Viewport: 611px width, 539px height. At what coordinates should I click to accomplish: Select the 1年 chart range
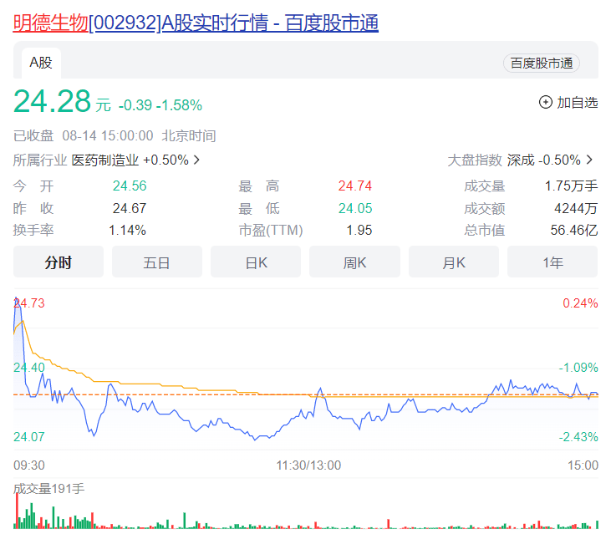tap(552, 262)
